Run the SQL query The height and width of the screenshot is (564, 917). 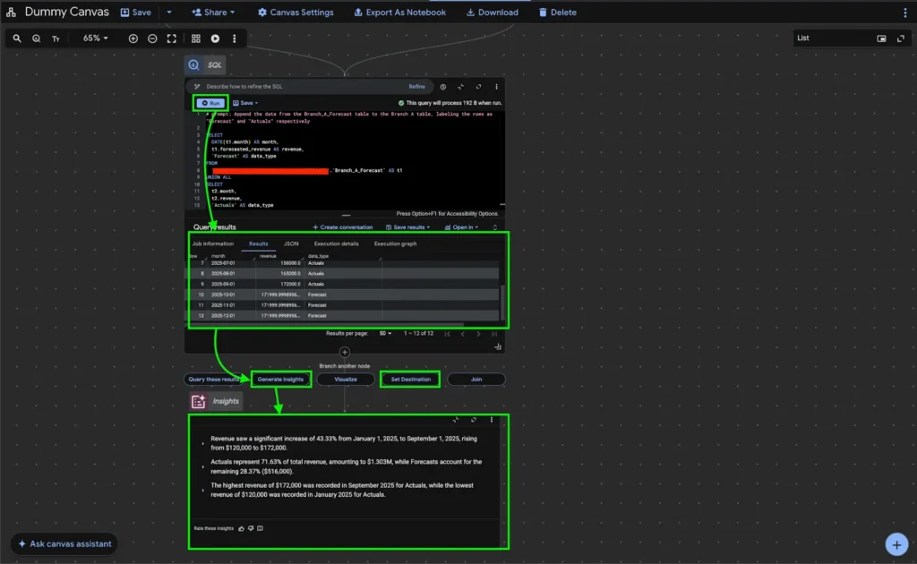pyautogui.click(x=211, y=103)
